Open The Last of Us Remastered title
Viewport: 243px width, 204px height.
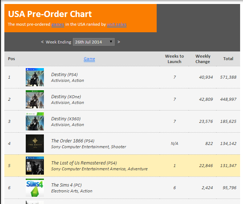(84, 163)
